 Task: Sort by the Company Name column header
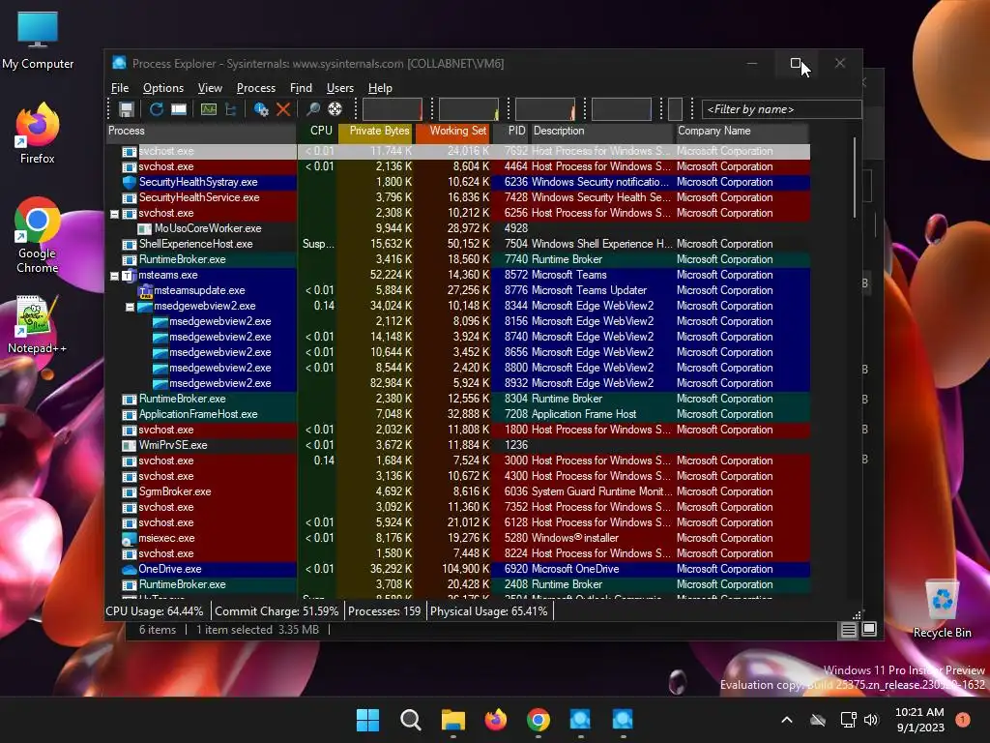742,131
